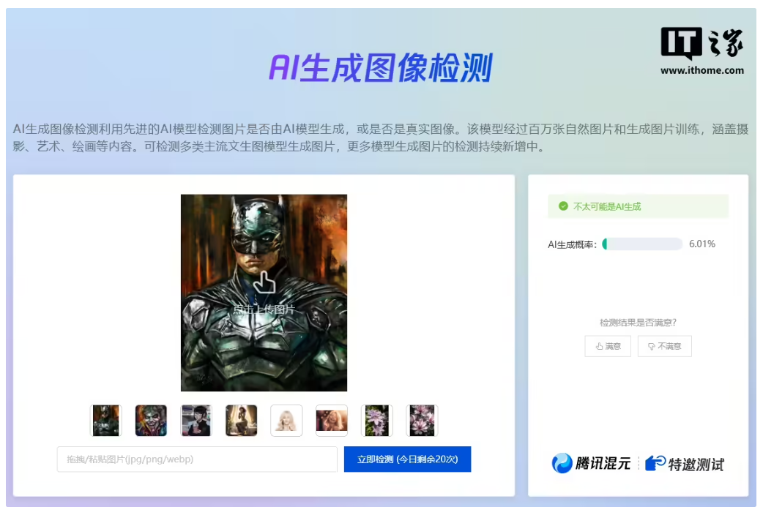Click the 6.01% probability value

[702, 244]
